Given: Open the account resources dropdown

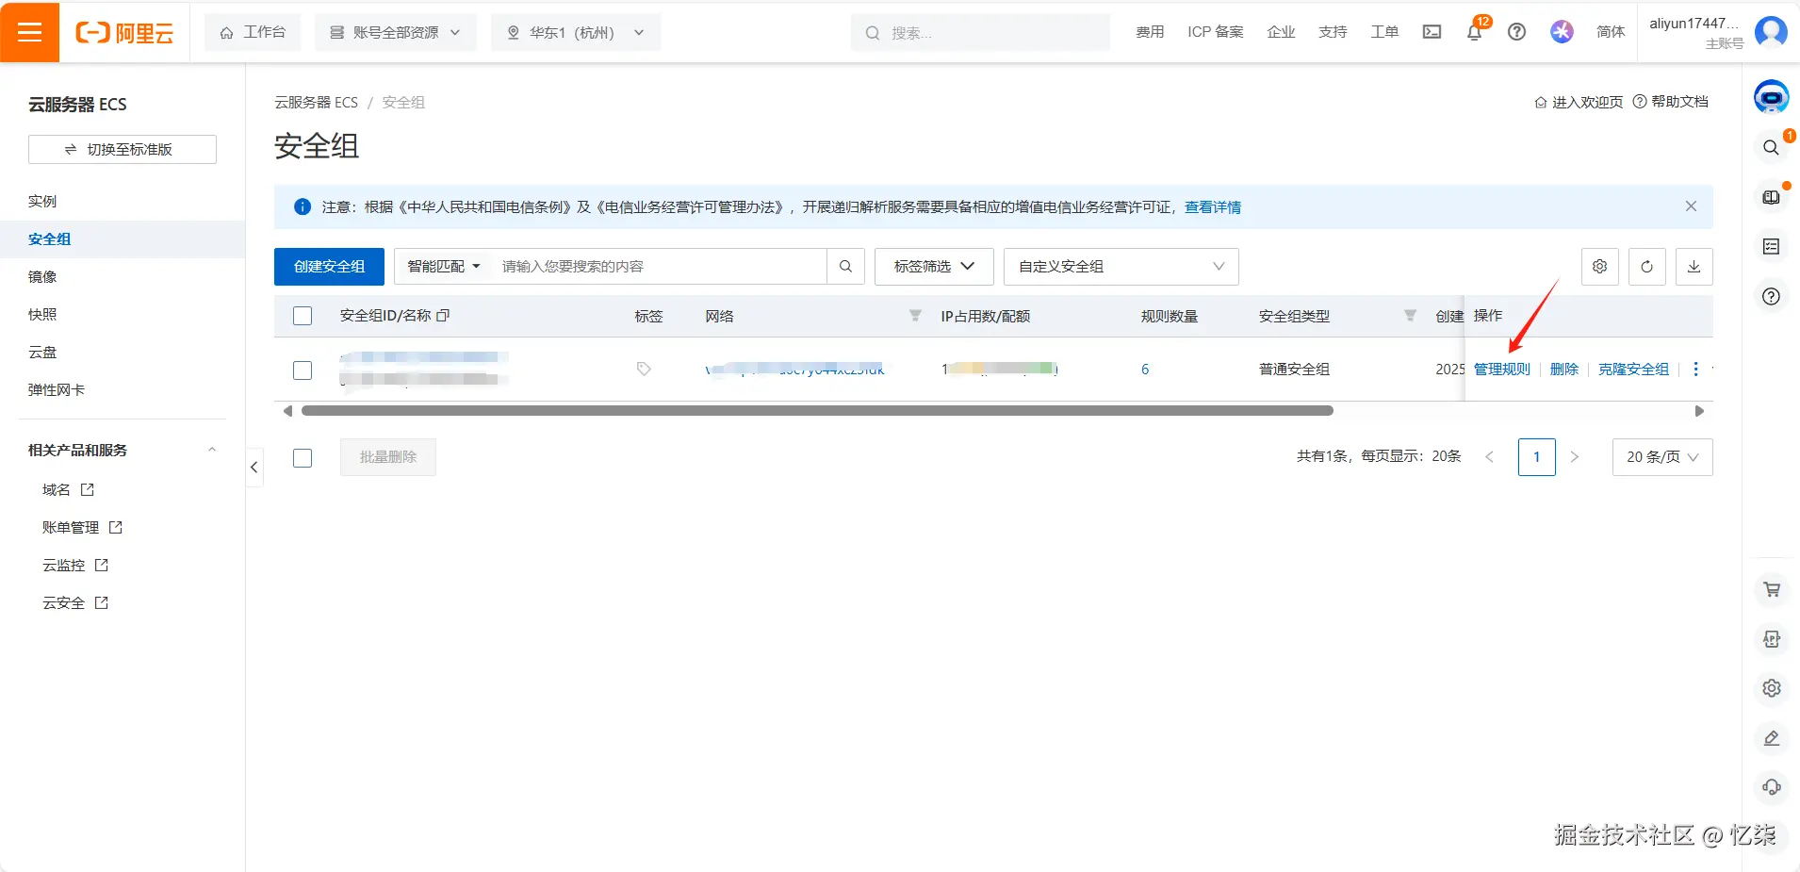Looking at the screenshot, I should coord(396,32).
